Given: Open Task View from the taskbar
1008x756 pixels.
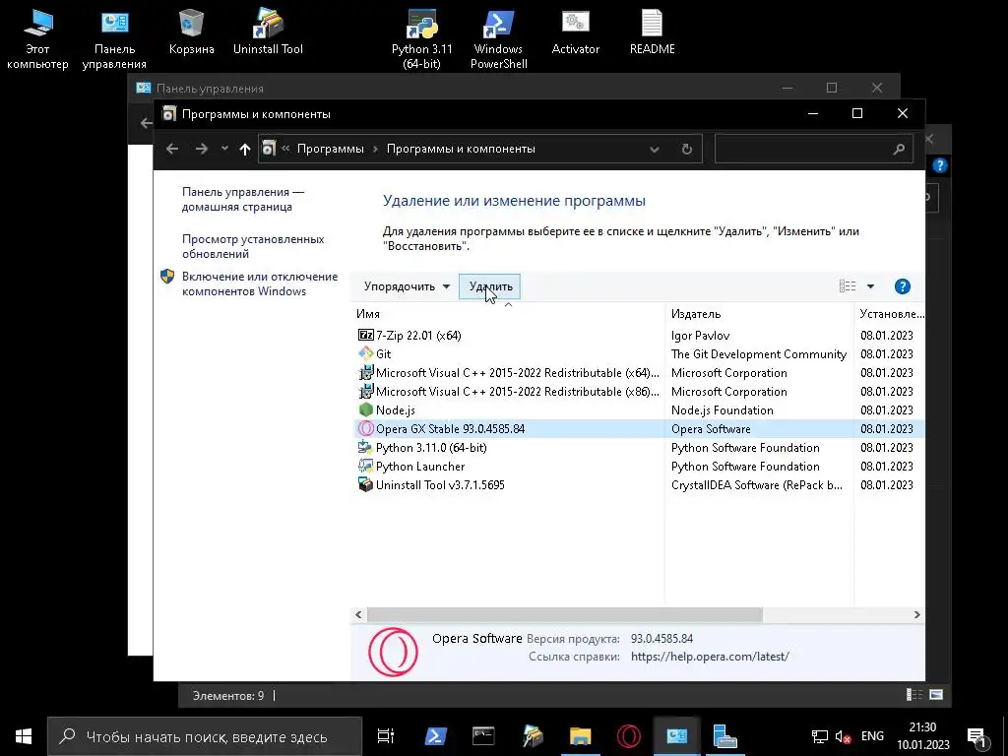Looking at the screenshot, I should coord(385,736).
